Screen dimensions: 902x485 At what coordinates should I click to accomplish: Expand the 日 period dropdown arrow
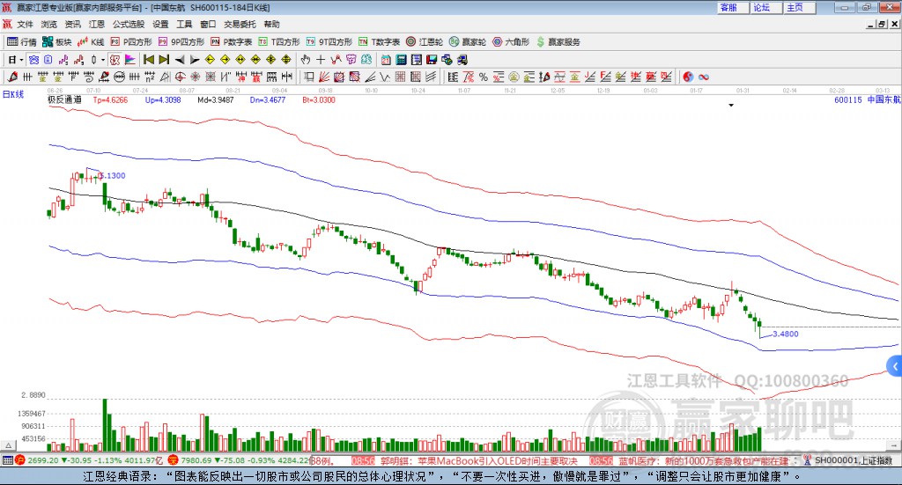[23, 59]
